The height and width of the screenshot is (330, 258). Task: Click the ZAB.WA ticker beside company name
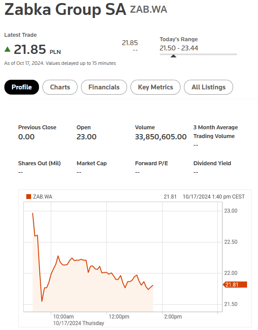click(148, 10)
